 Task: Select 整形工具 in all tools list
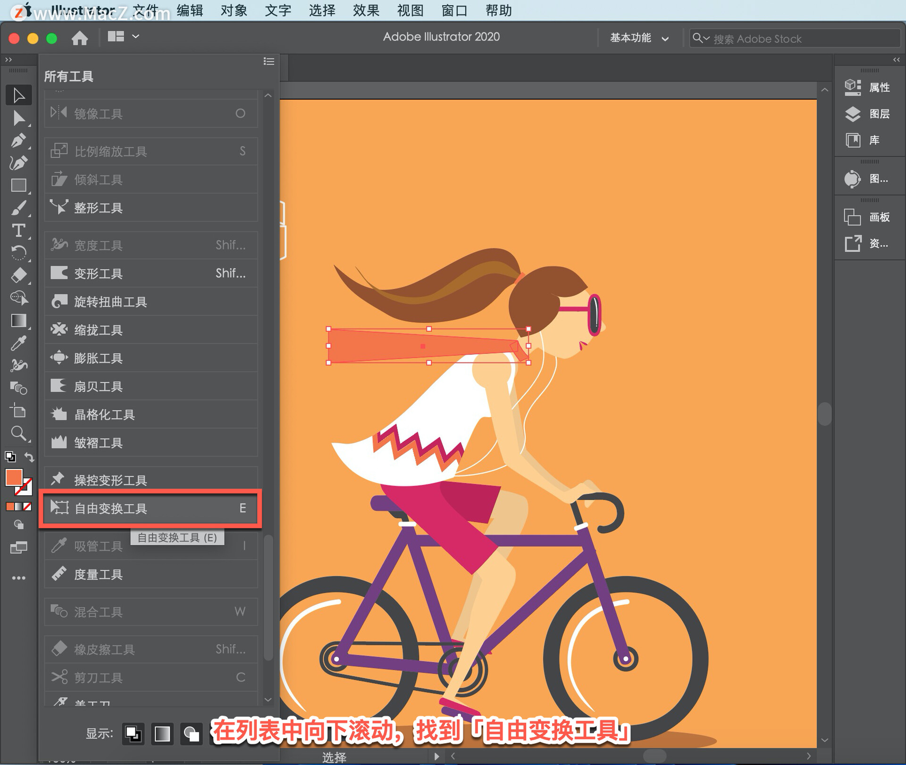tap(151, 208)
